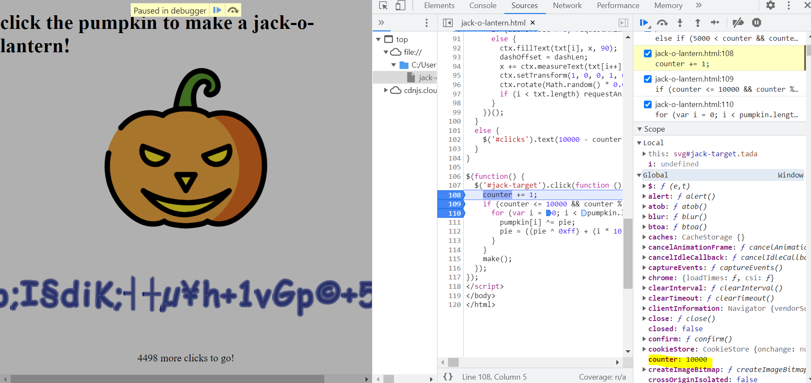Click the '4498 more clicks to go!' text
The height and width of the screenshot is (383, 811).
pyautogui.click(x=186, y=358)
